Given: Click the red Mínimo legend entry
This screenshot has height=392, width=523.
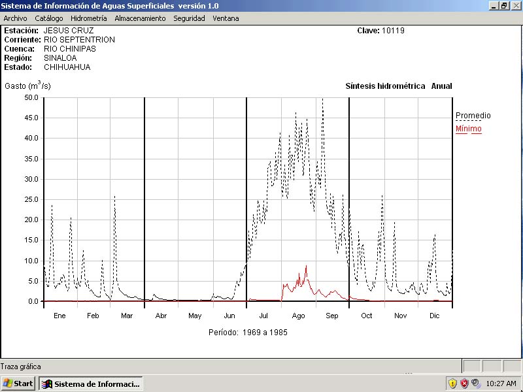Looking at the screenshot, I should pos(468,129).
